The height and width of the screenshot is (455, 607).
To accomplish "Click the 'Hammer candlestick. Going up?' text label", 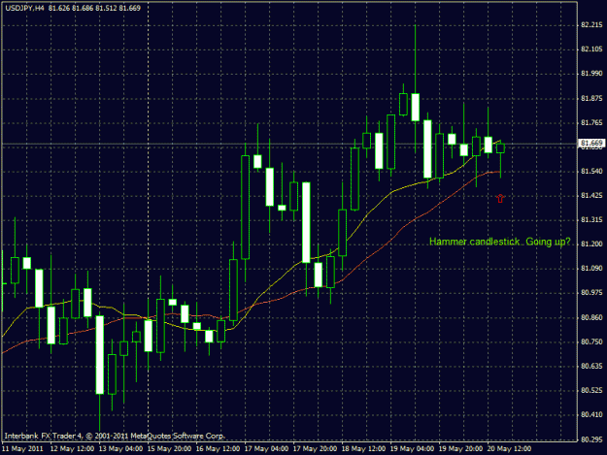I will pos(500,242).
